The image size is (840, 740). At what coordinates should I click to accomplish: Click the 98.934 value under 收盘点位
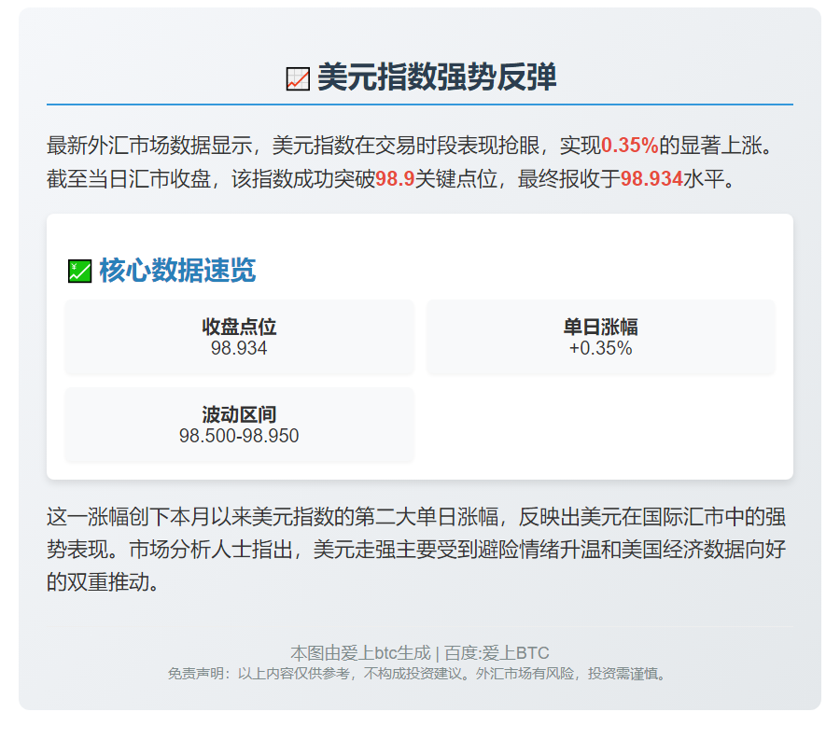tap(239, 349)
